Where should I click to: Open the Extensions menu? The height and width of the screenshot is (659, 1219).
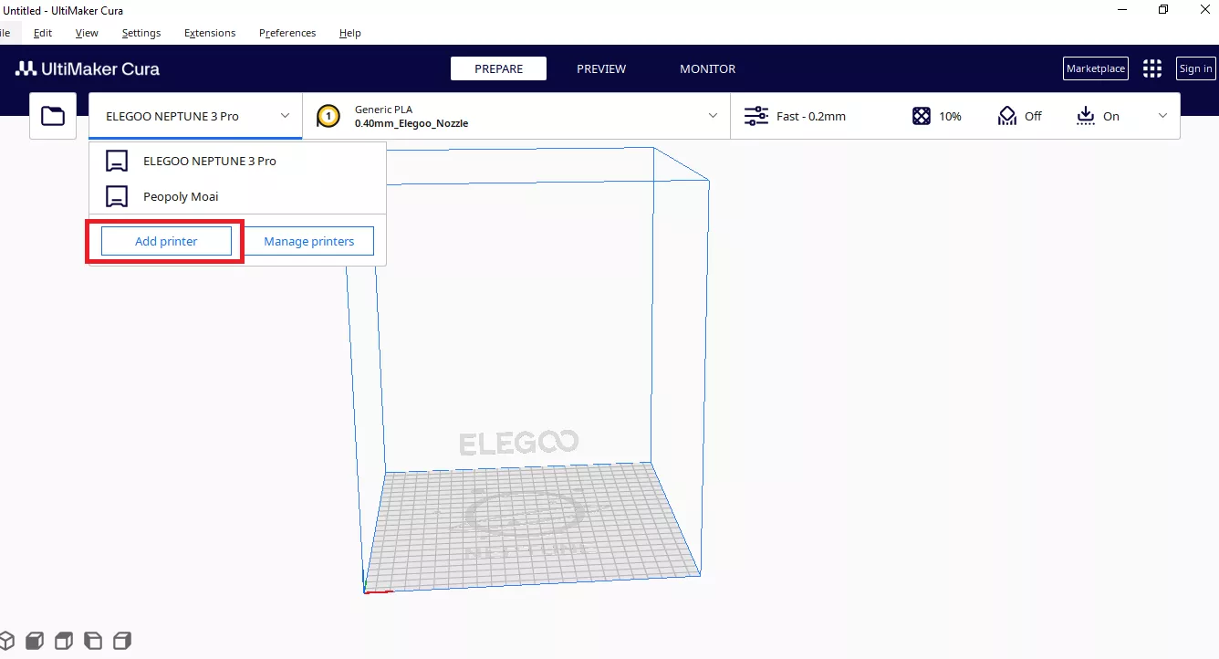pyautogui.click(x=209, y=33)
